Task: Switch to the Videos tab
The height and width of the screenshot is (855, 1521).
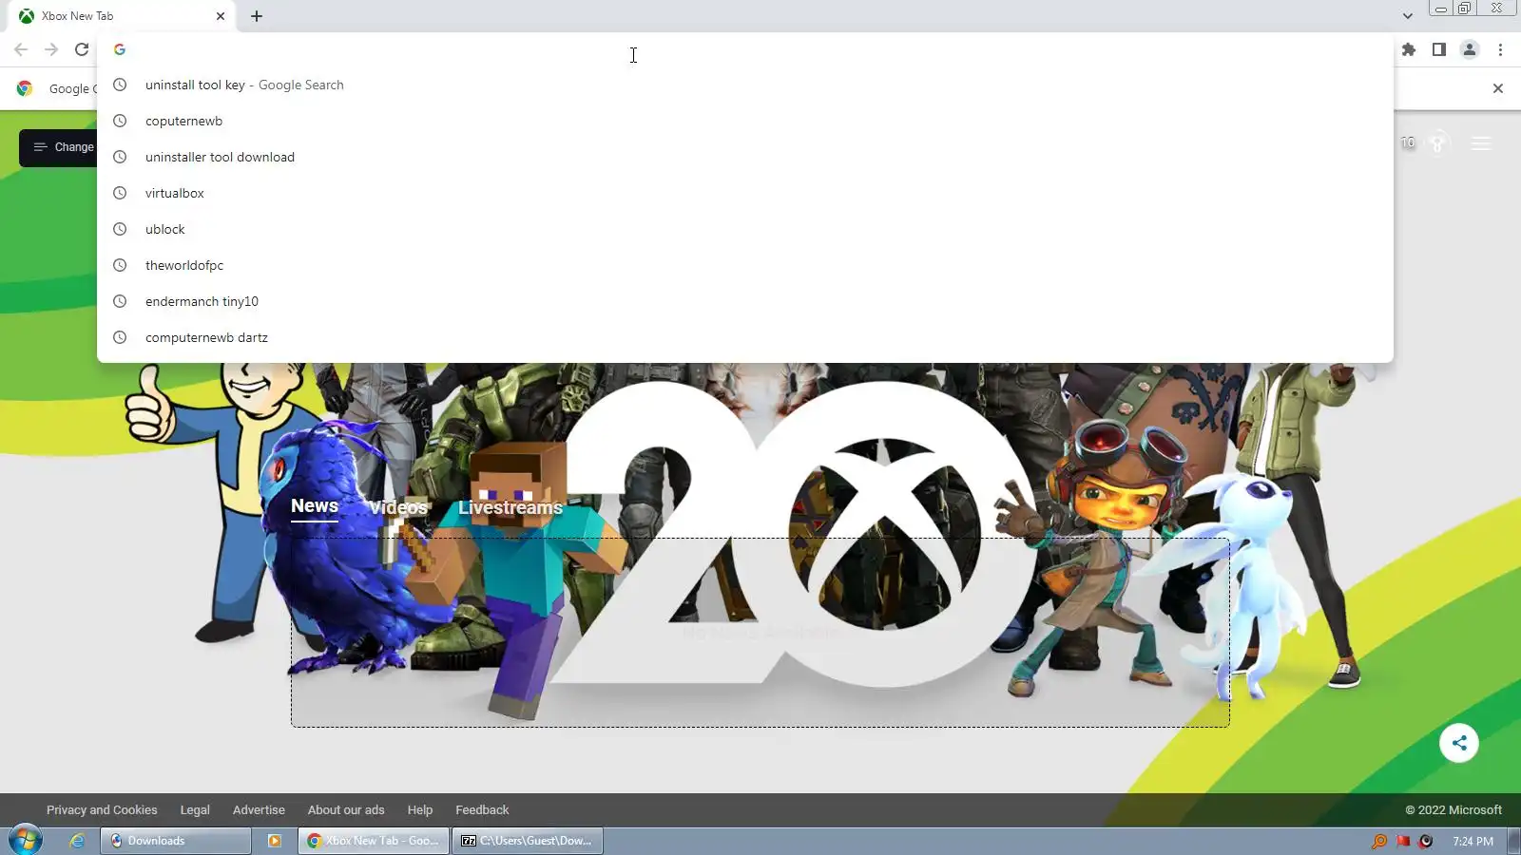Action: [398, 507]
